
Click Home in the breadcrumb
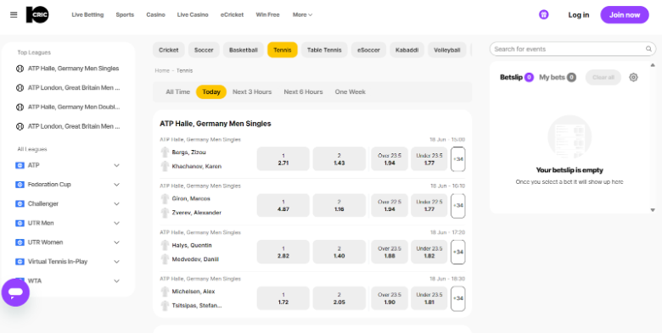pyautogui.click(x=162, y=70)
